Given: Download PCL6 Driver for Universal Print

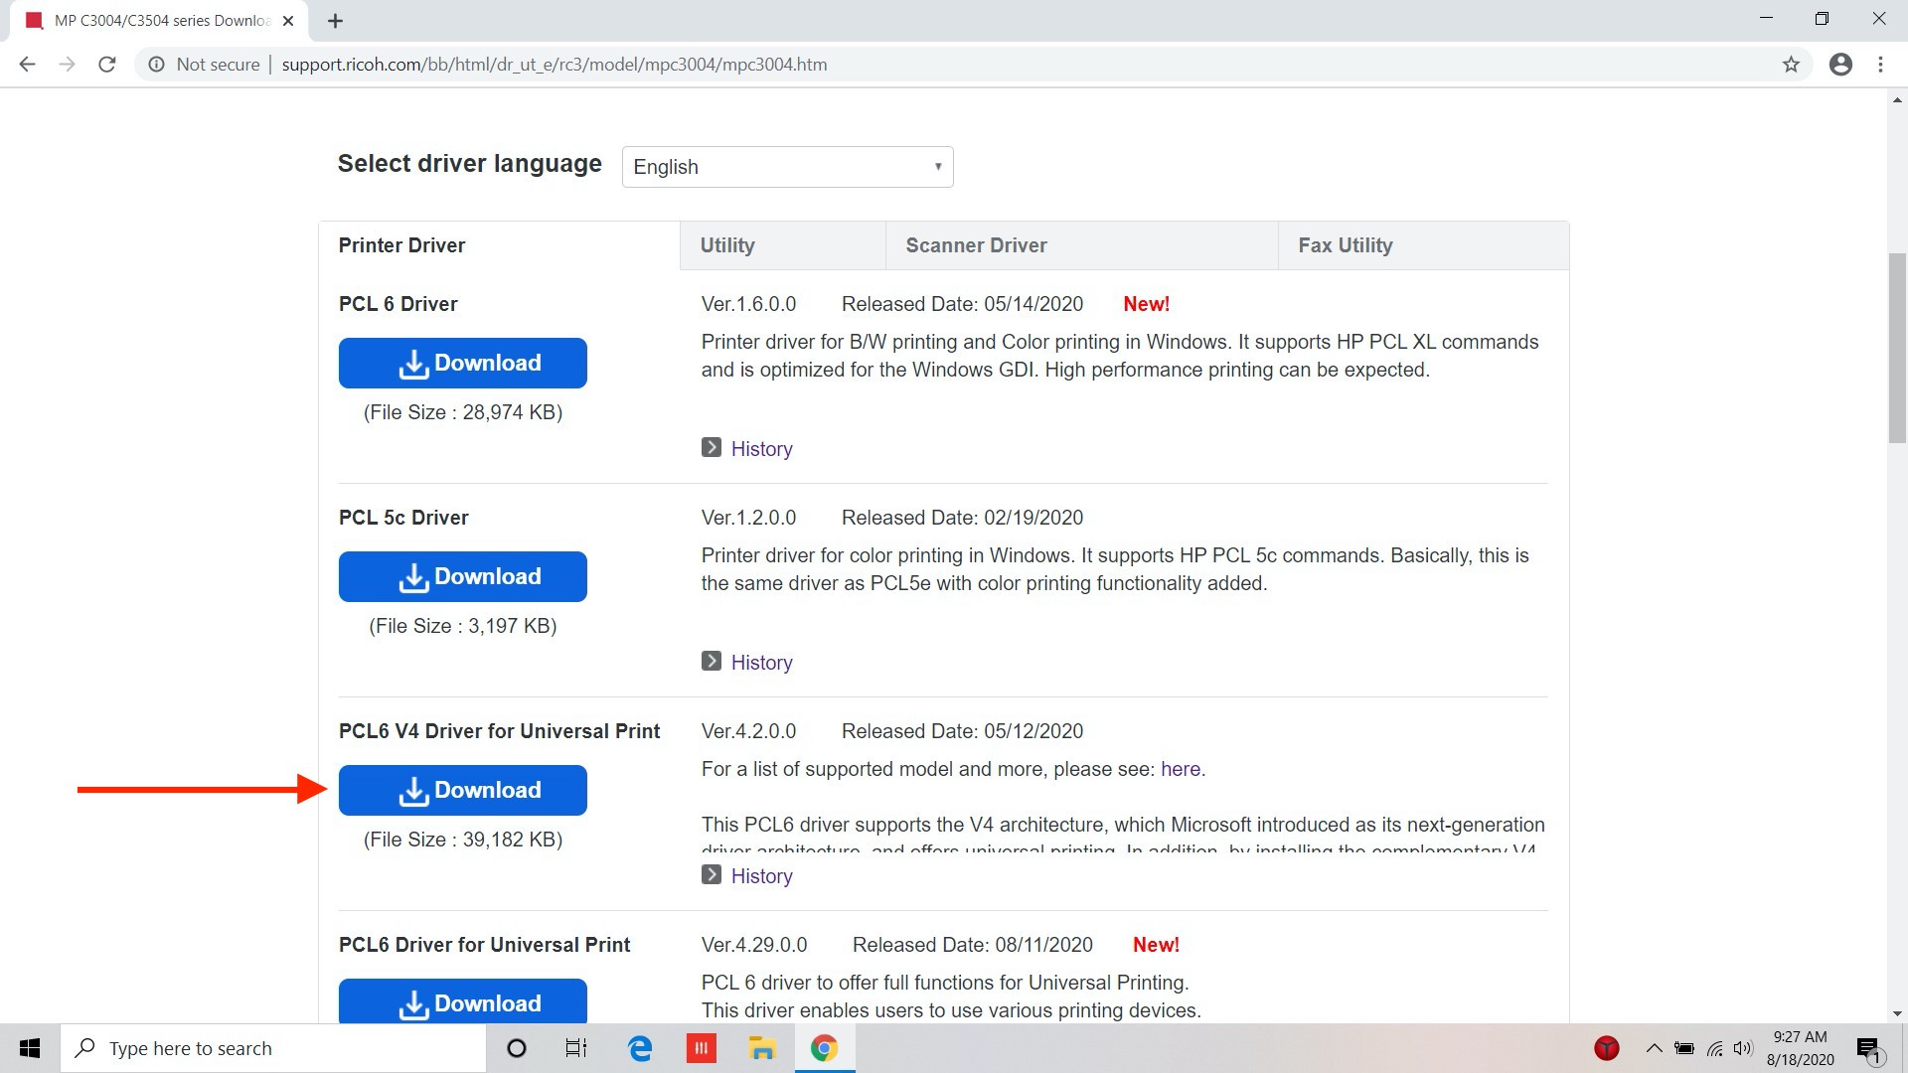Looking at the screenshot, I should click(462, 1000).
